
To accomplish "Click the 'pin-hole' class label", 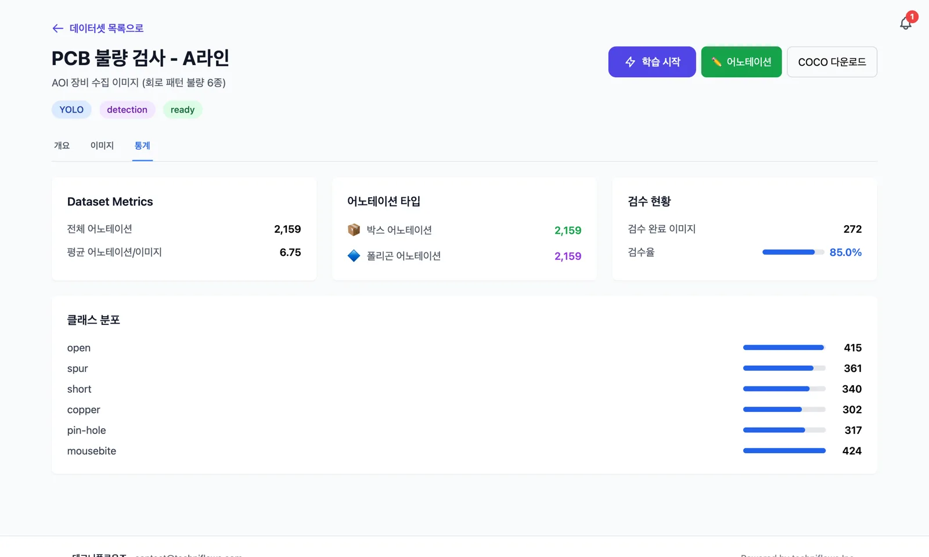I will point(87,431).
